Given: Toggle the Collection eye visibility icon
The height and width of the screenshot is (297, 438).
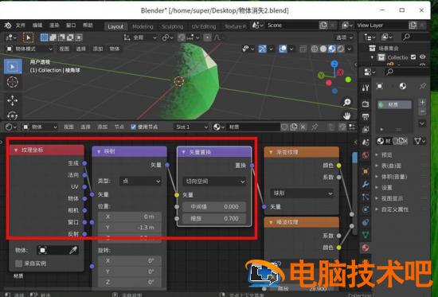Looking at the screenshot, I should (423, 57).
